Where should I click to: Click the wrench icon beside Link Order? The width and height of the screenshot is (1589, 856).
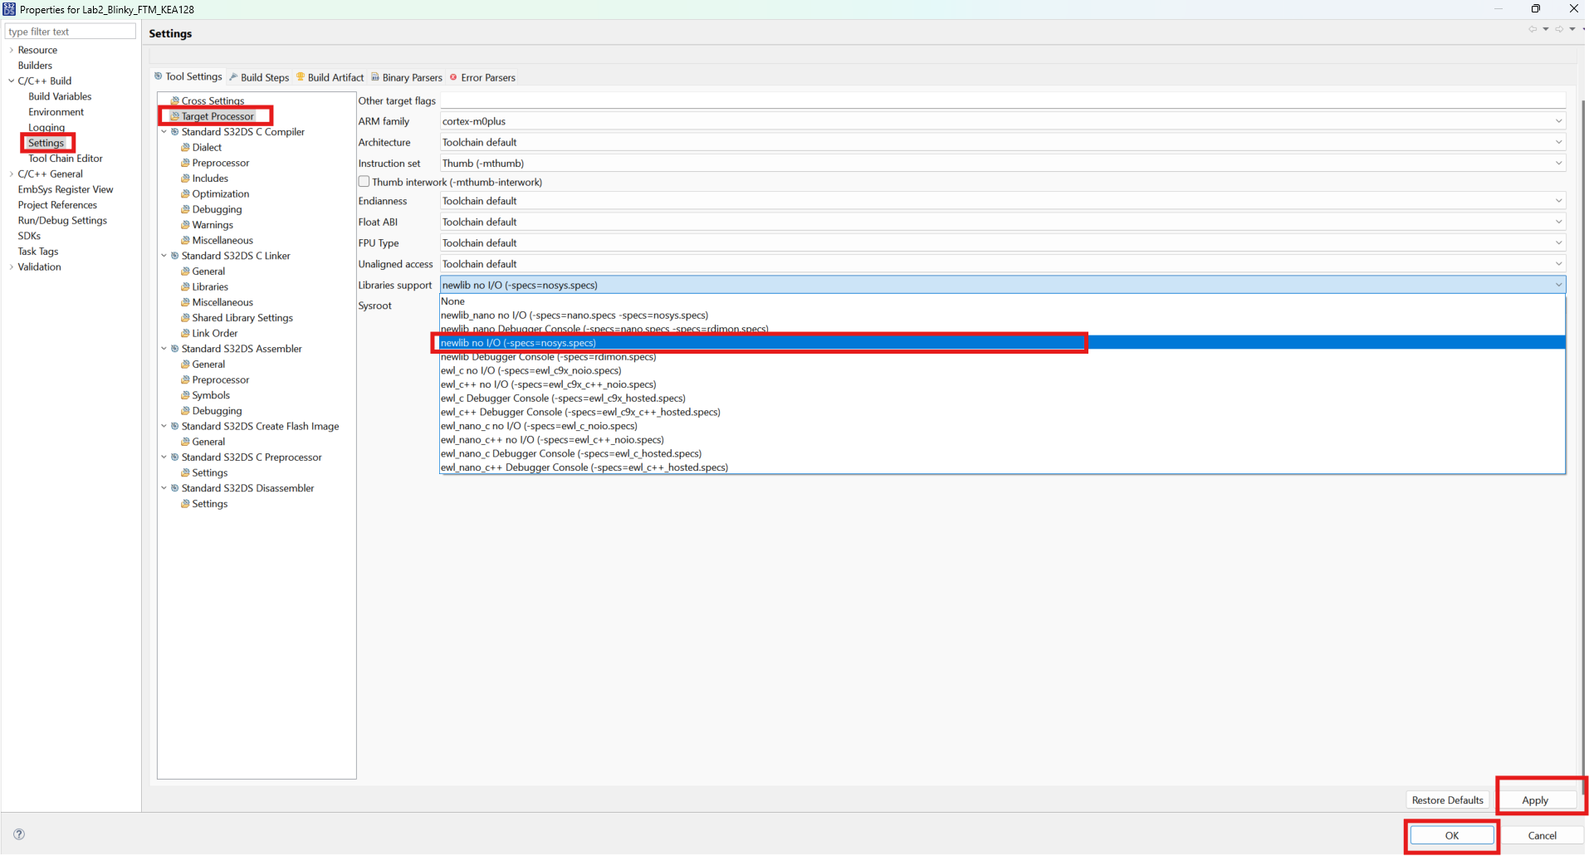pos(186,333)
